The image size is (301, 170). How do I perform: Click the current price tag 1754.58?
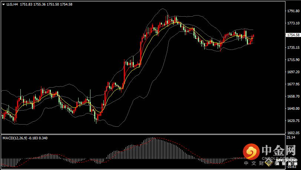(293, 35)
